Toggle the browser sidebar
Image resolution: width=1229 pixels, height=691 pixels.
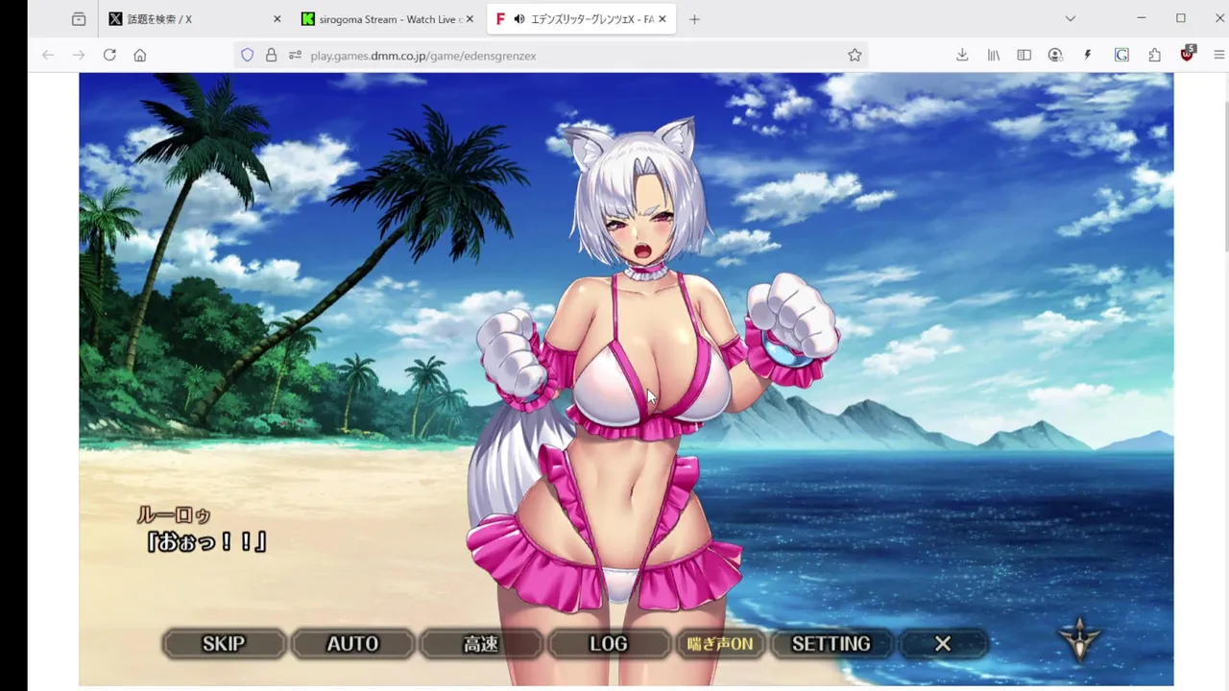pos(1024,56)
